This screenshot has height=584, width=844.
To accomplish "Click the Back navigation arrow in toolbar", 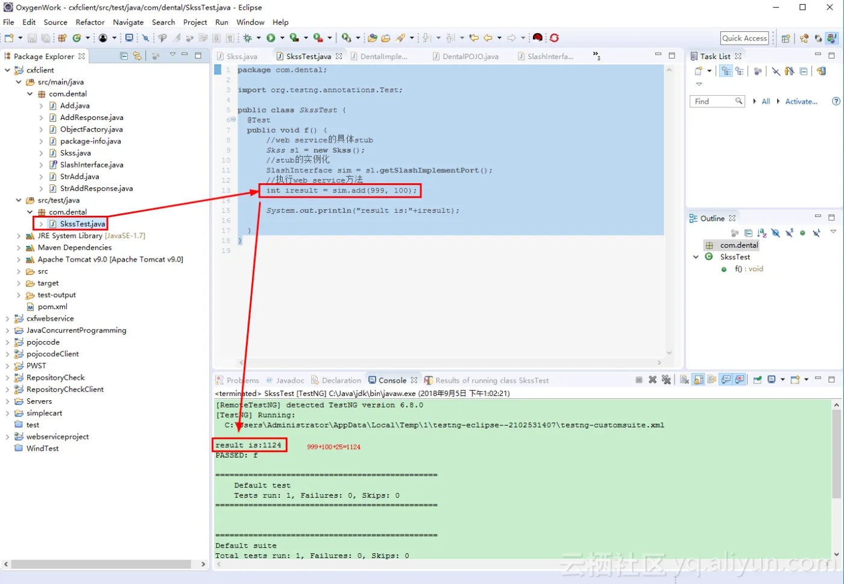I will [488, 38].
